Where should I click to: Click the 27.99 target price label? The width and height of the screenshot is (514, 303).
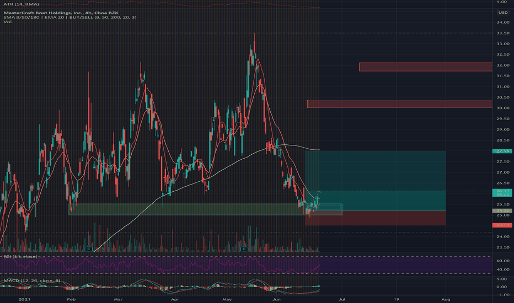[x=502, y=151]
